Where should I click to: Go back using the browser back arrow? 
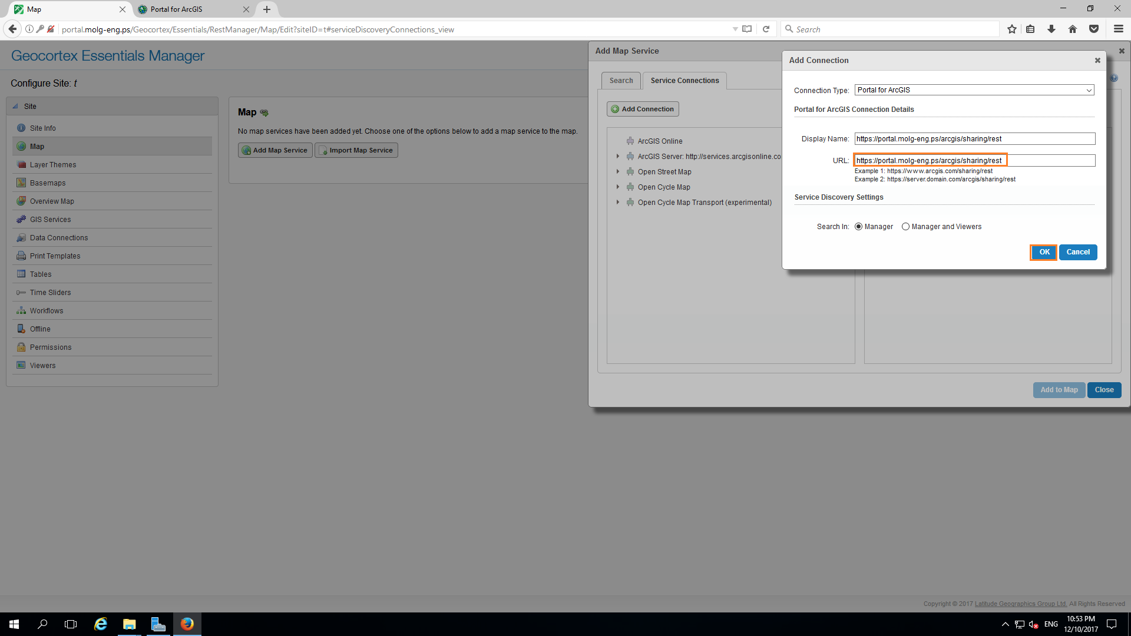[12, 29]
